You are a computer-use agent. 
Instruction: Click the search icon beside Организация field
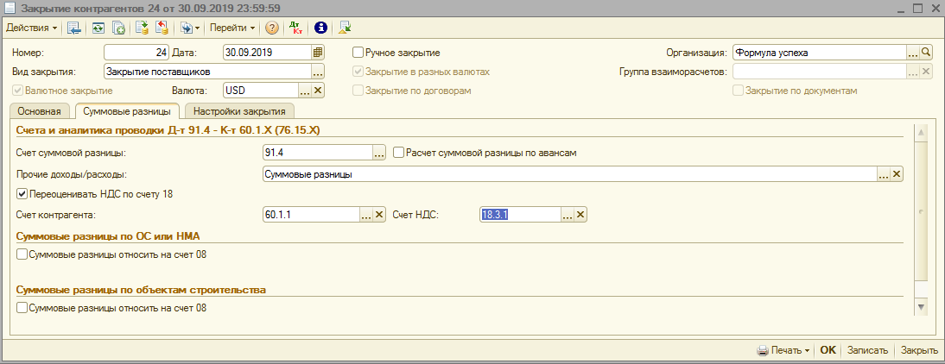927,53
